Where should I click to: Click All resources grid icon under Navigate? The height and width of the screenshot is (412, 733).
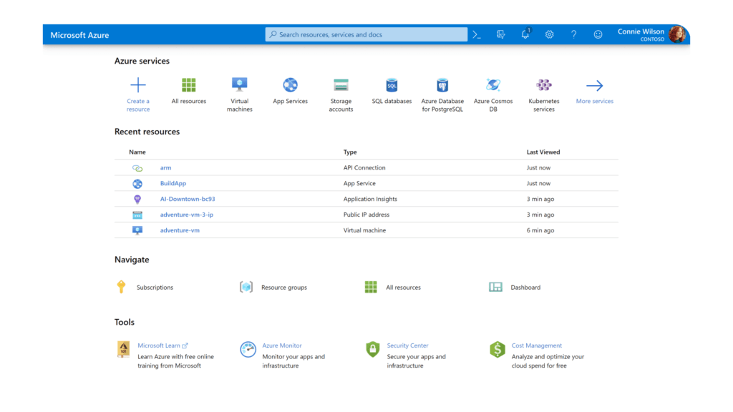click(x=371, y=287)
